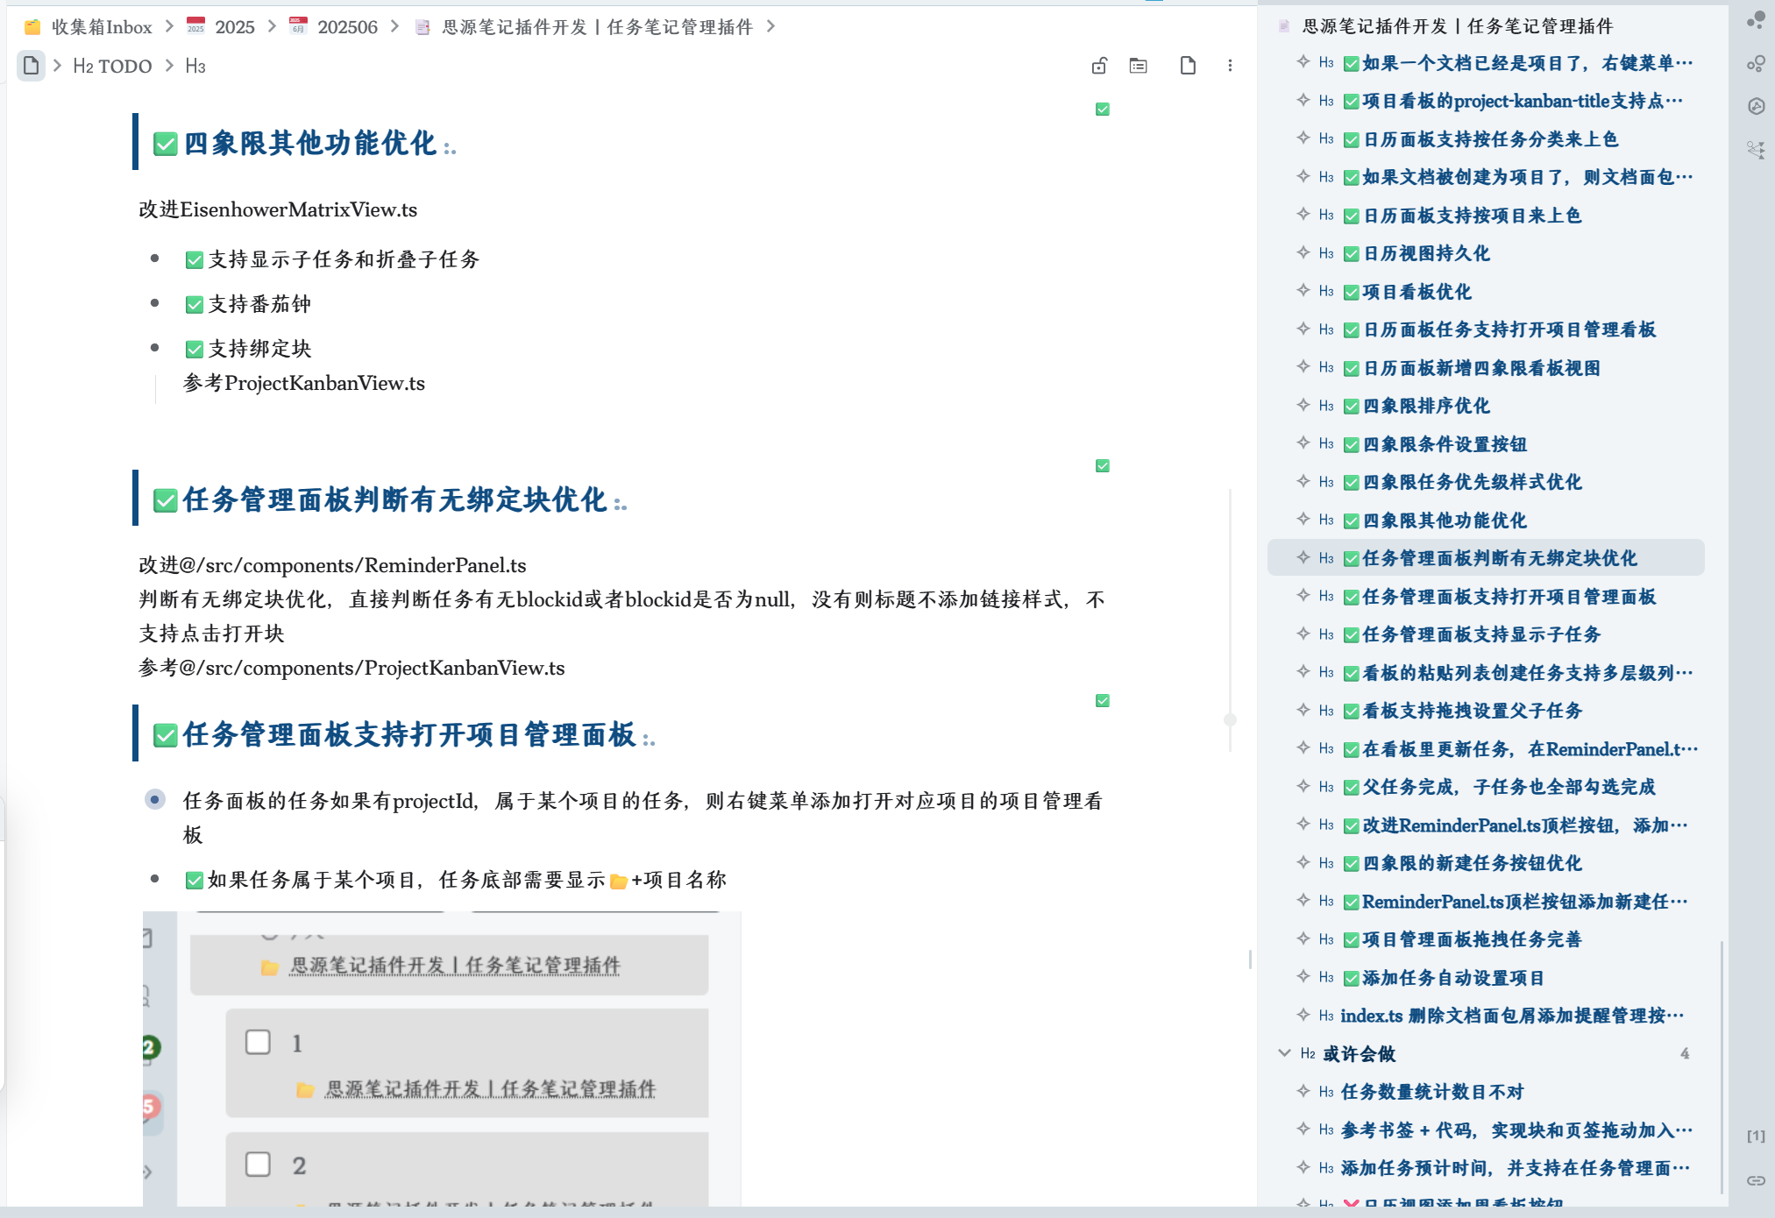Open the document attributes panel icon
The image size is (1775, 1218).
tap(1139, 66)
